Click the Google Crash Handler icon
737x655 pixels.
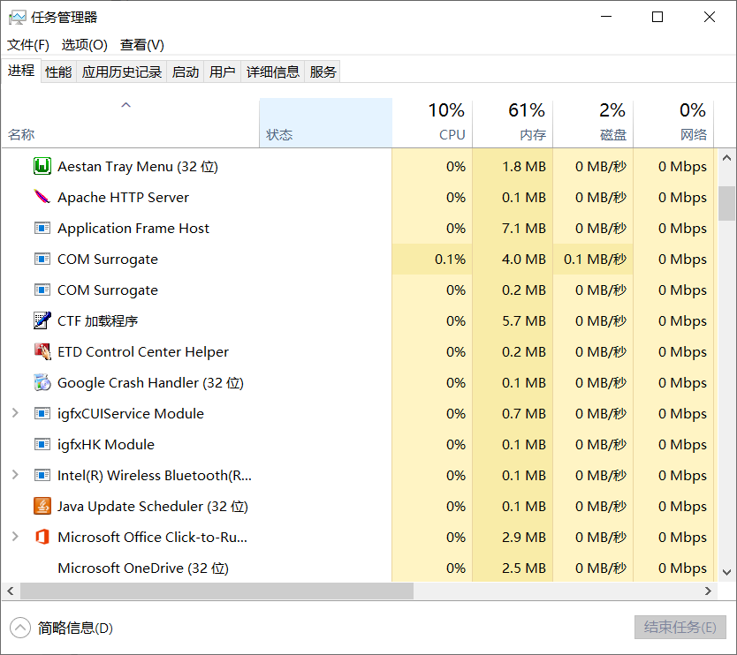coord(42,382)
